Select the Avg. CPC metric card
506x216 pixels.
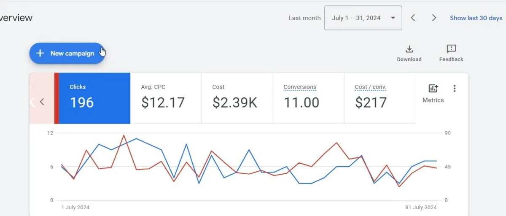(166, 98)
